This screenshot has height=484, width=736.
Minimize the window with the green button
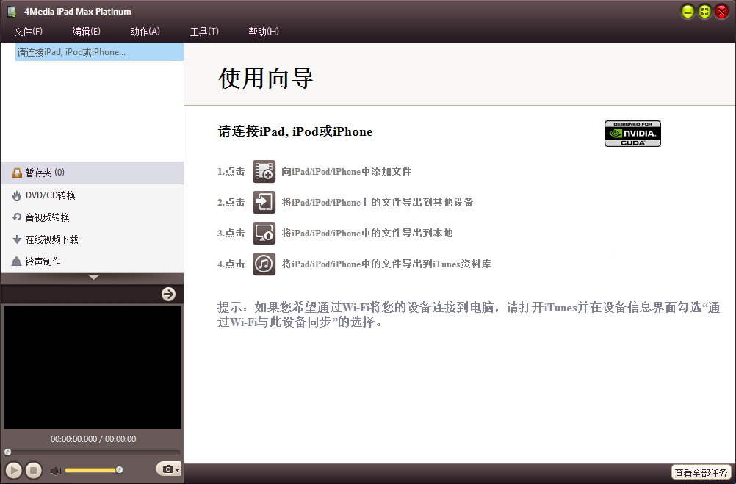coord(688,11)
